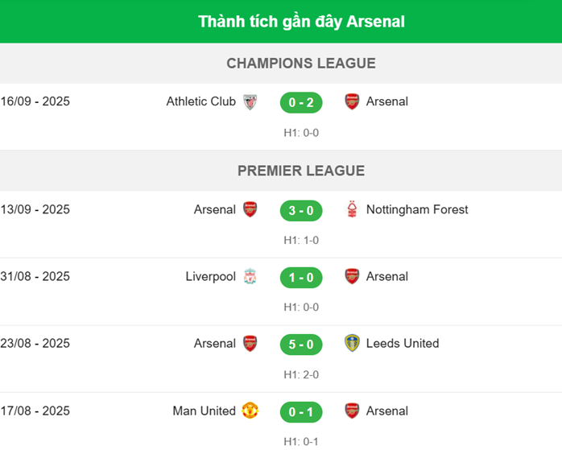
Task: Open the 5 - 0 score badge
Action: click(301, 345)
